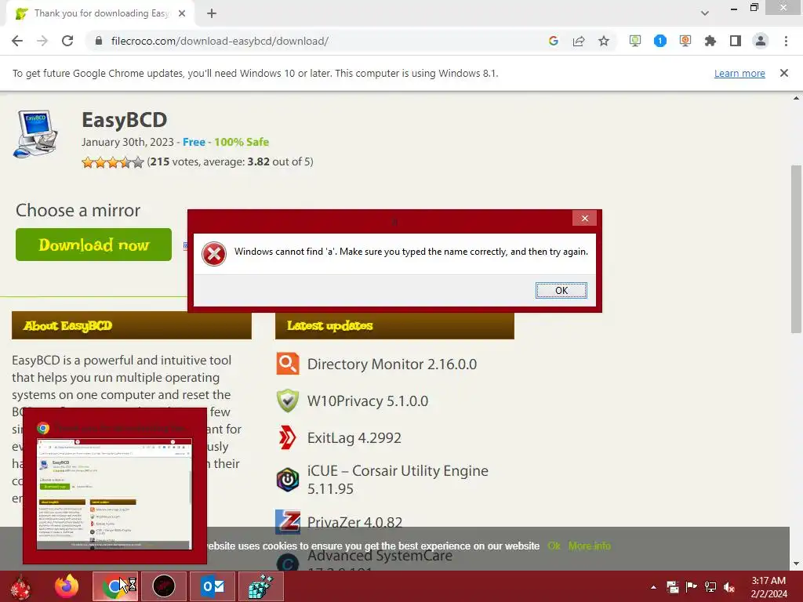Image resolution: width=803 pixels, height=602 pixels.
Task: Click the Google icon in address bar
Action: point(553,41)
